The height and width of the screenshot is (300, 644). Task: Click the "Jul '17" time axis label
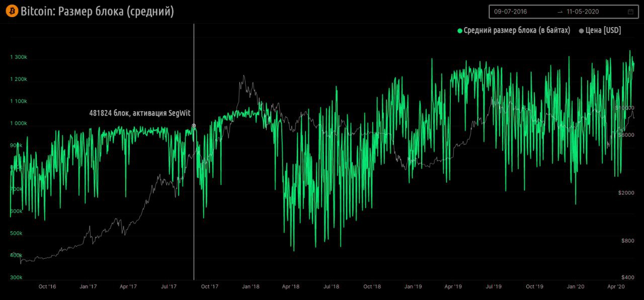point(169,287)
